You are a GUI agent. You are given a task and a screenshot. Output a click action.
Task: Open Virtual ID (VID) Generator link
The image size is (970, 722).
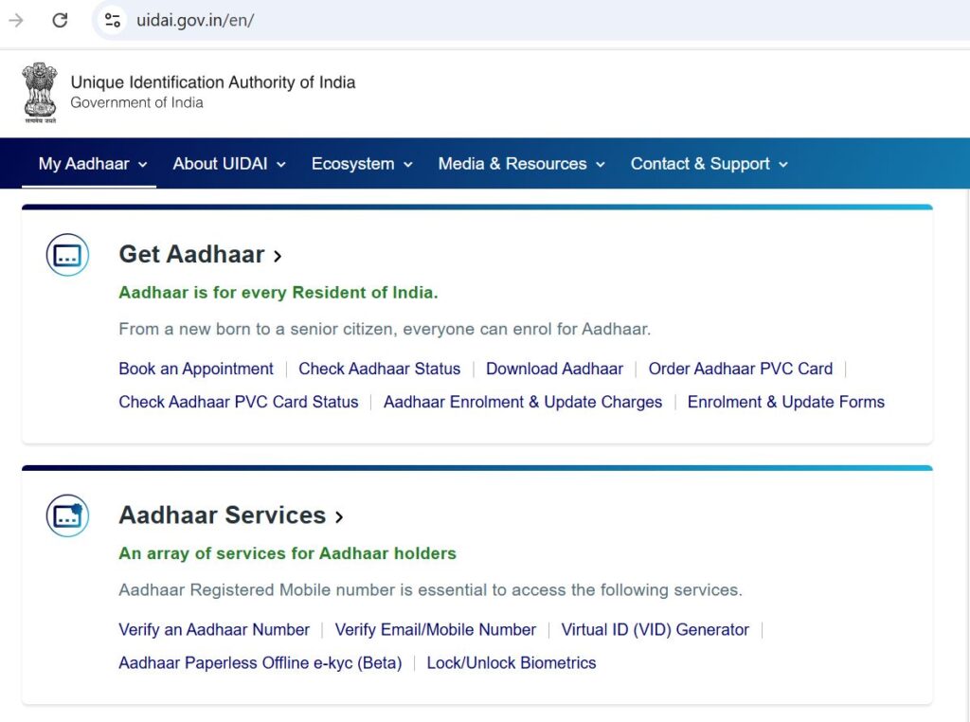pos(655,630)
